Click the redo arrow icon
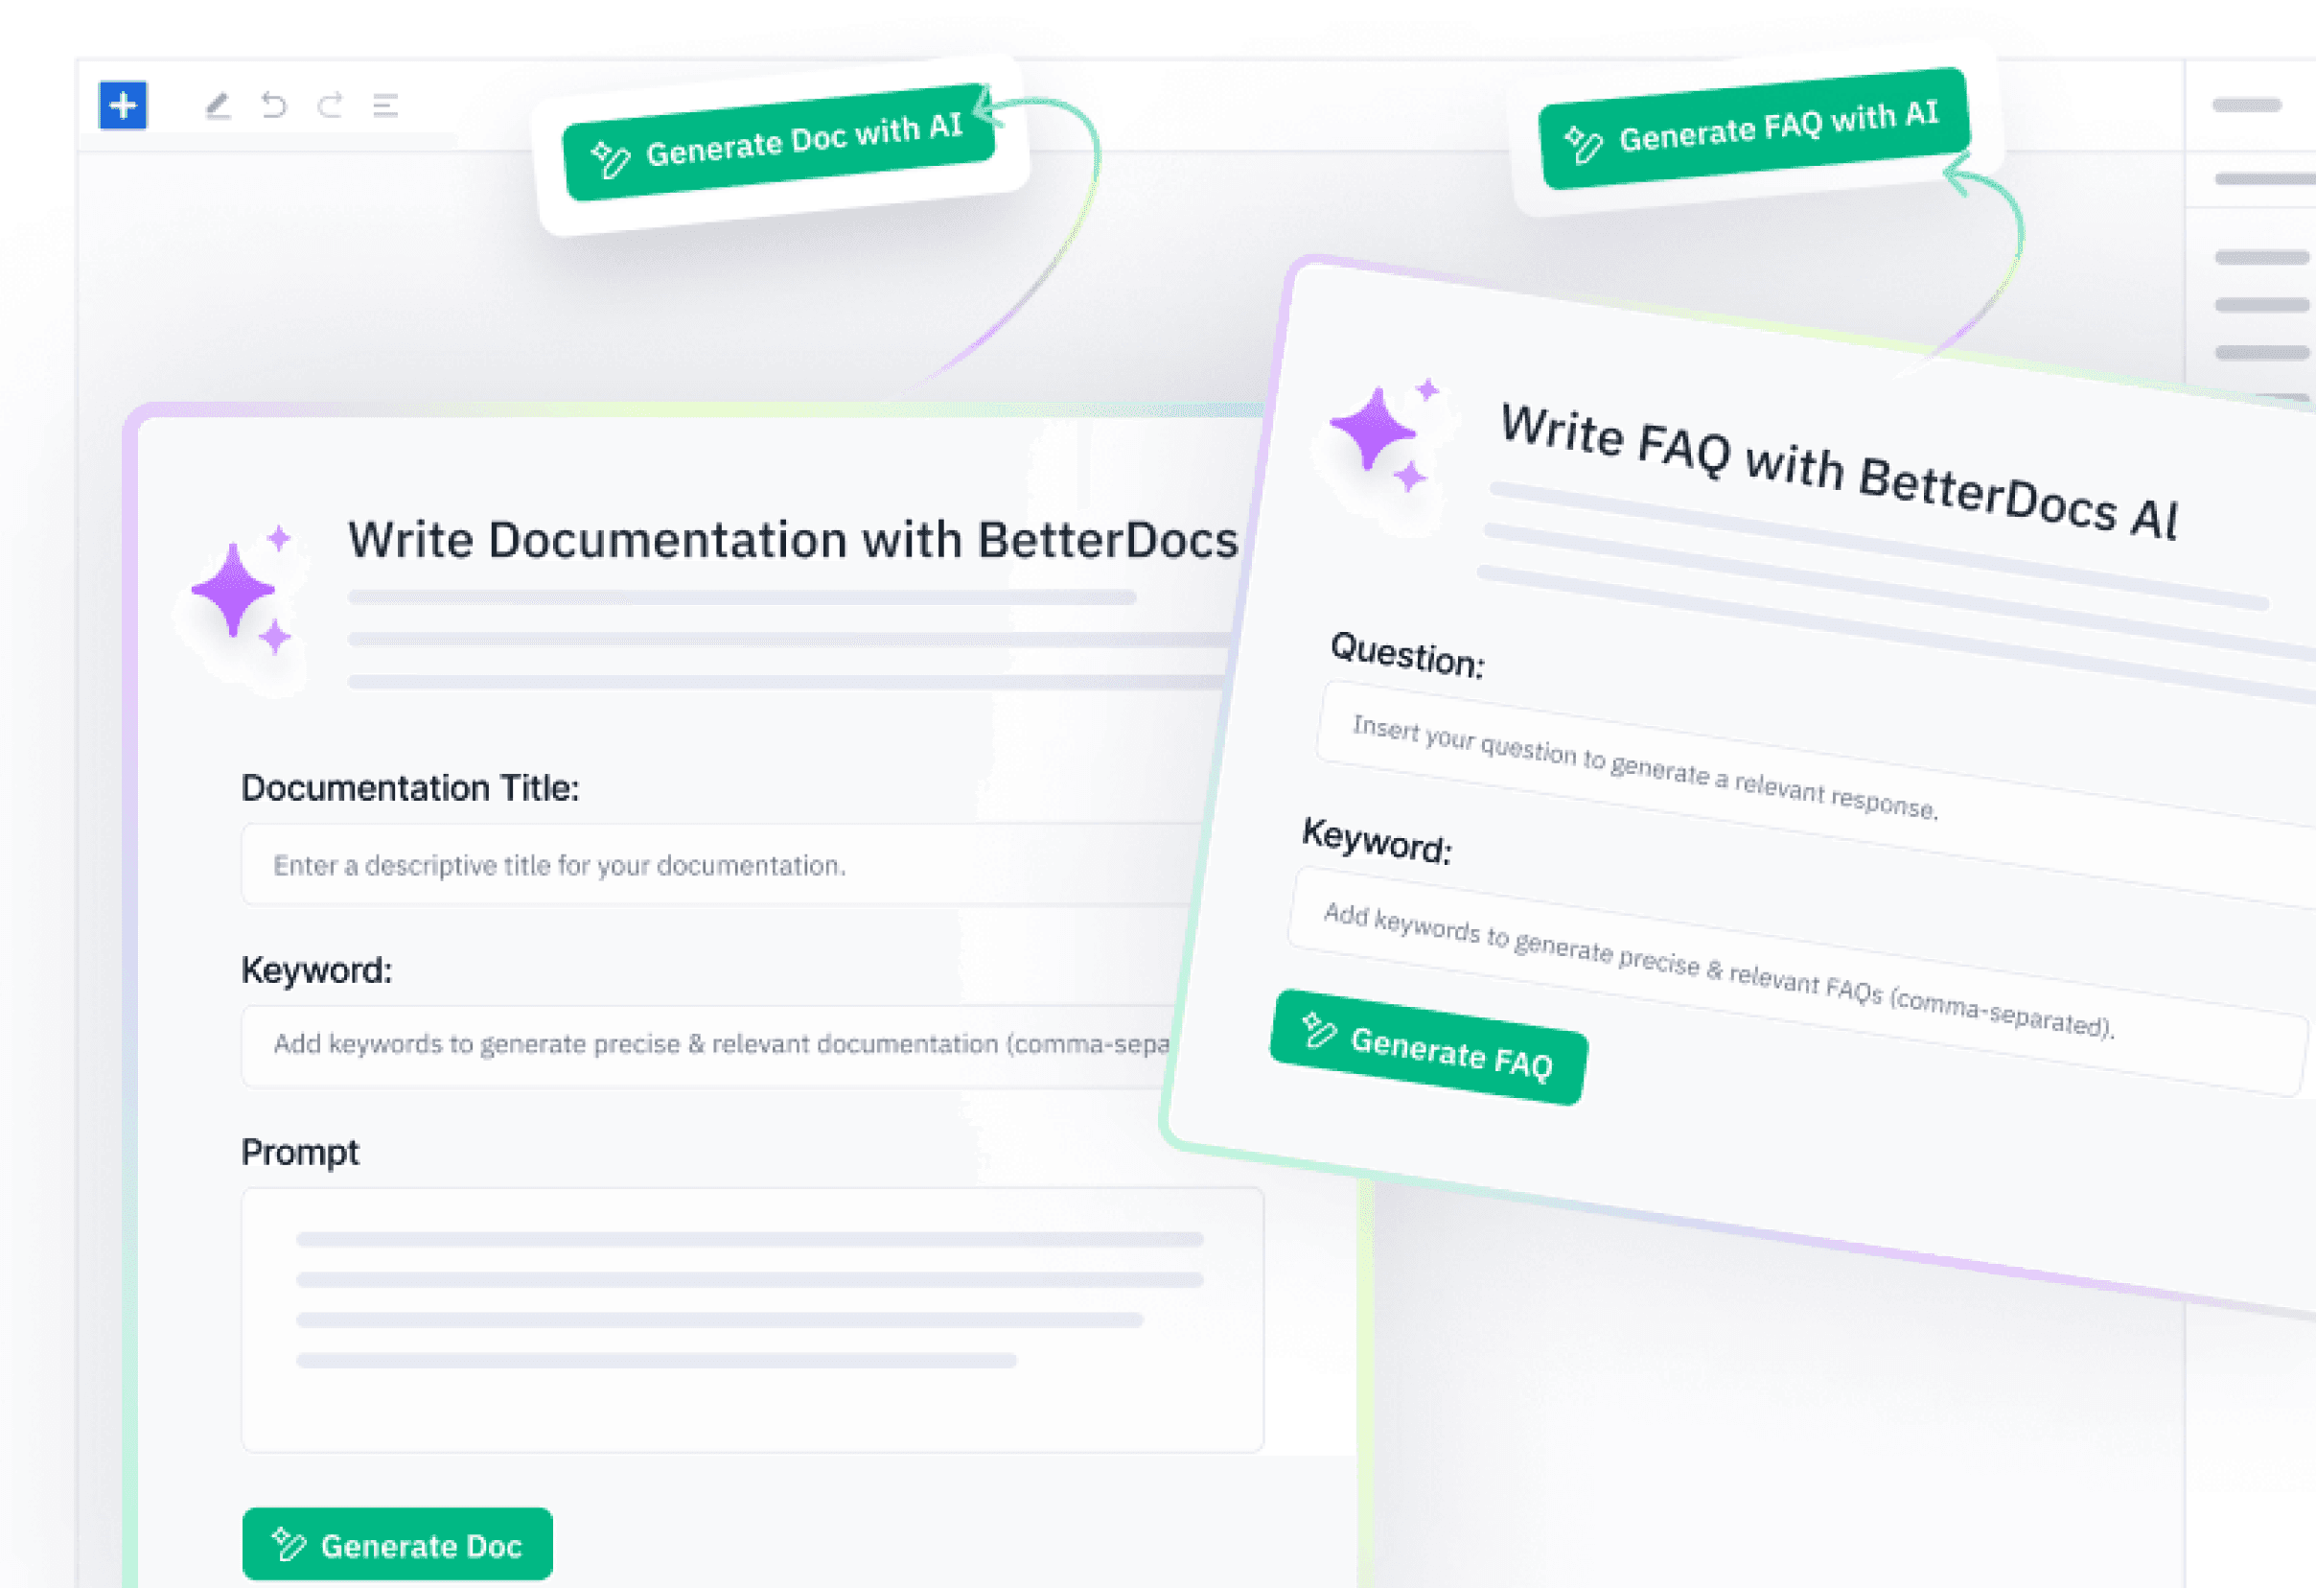 pos(330,105)
